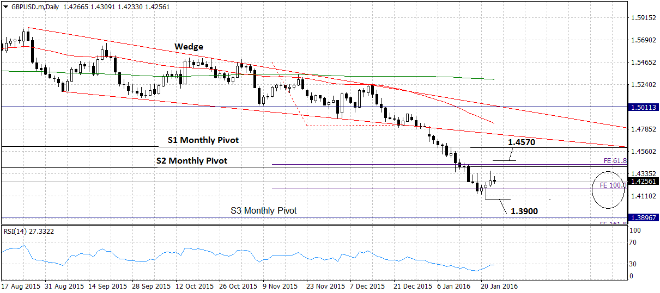Select the green moving average line end
This screenshot has width=660, height=293.
point(493,79)
